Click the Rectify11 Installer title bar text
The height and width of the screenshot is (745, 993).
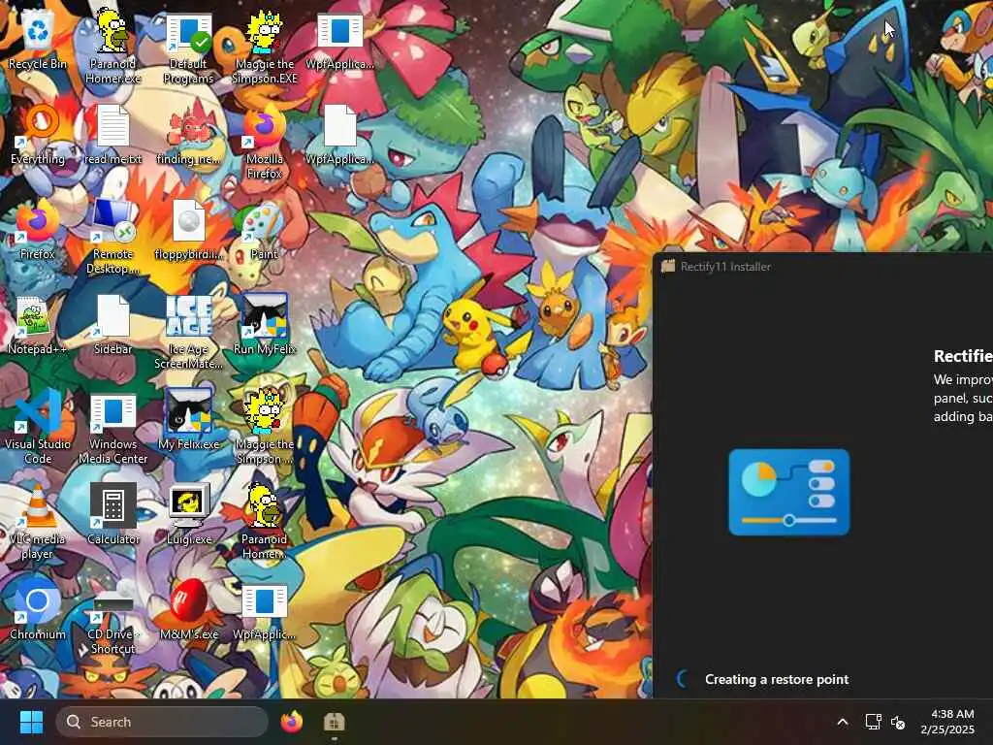(725, 267)
